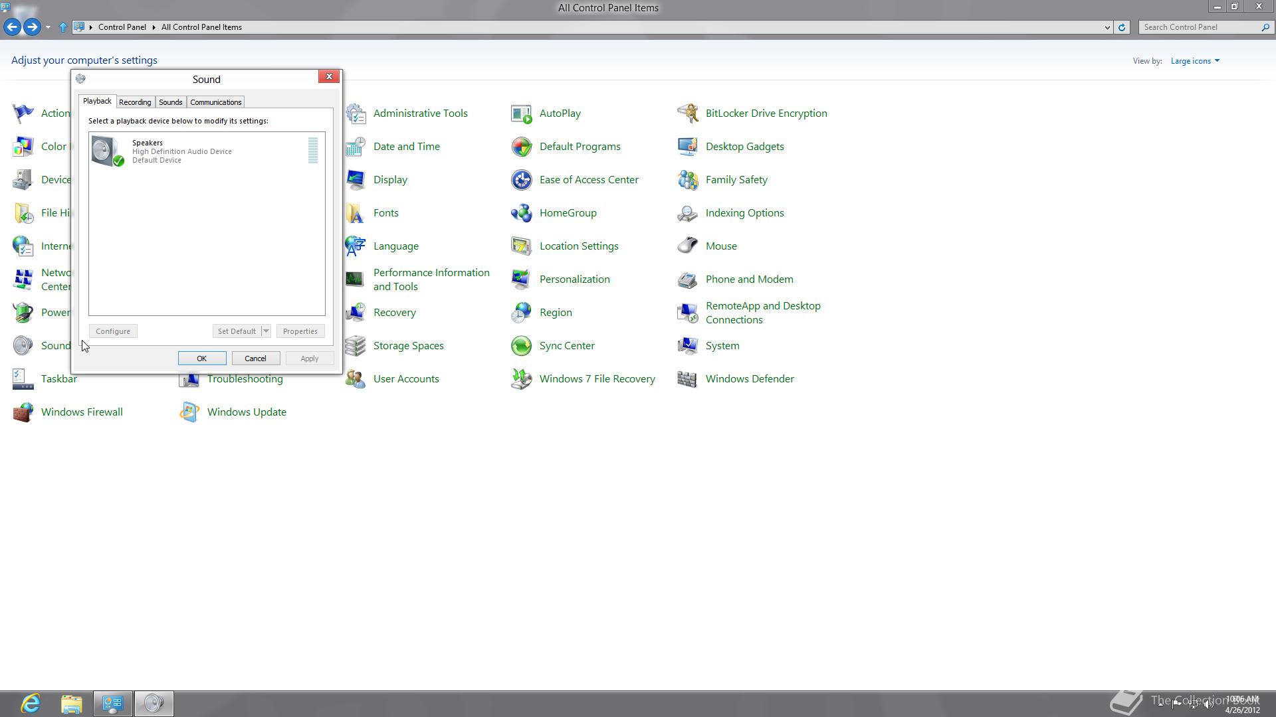Open Ease of Access Center icon
Viewport: 1276px width, 717px height.
point(522,180)
